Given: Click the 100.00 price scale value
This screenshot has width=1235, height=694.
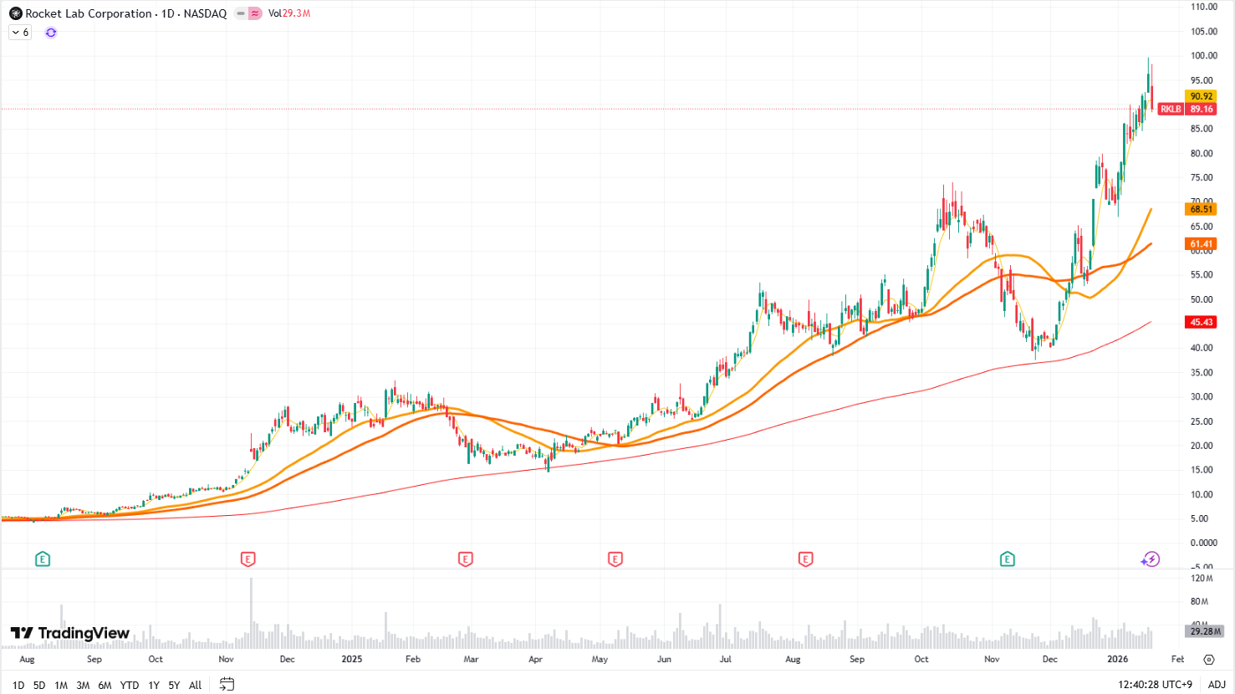Looking at the screenshot, I should point(1204,56).
